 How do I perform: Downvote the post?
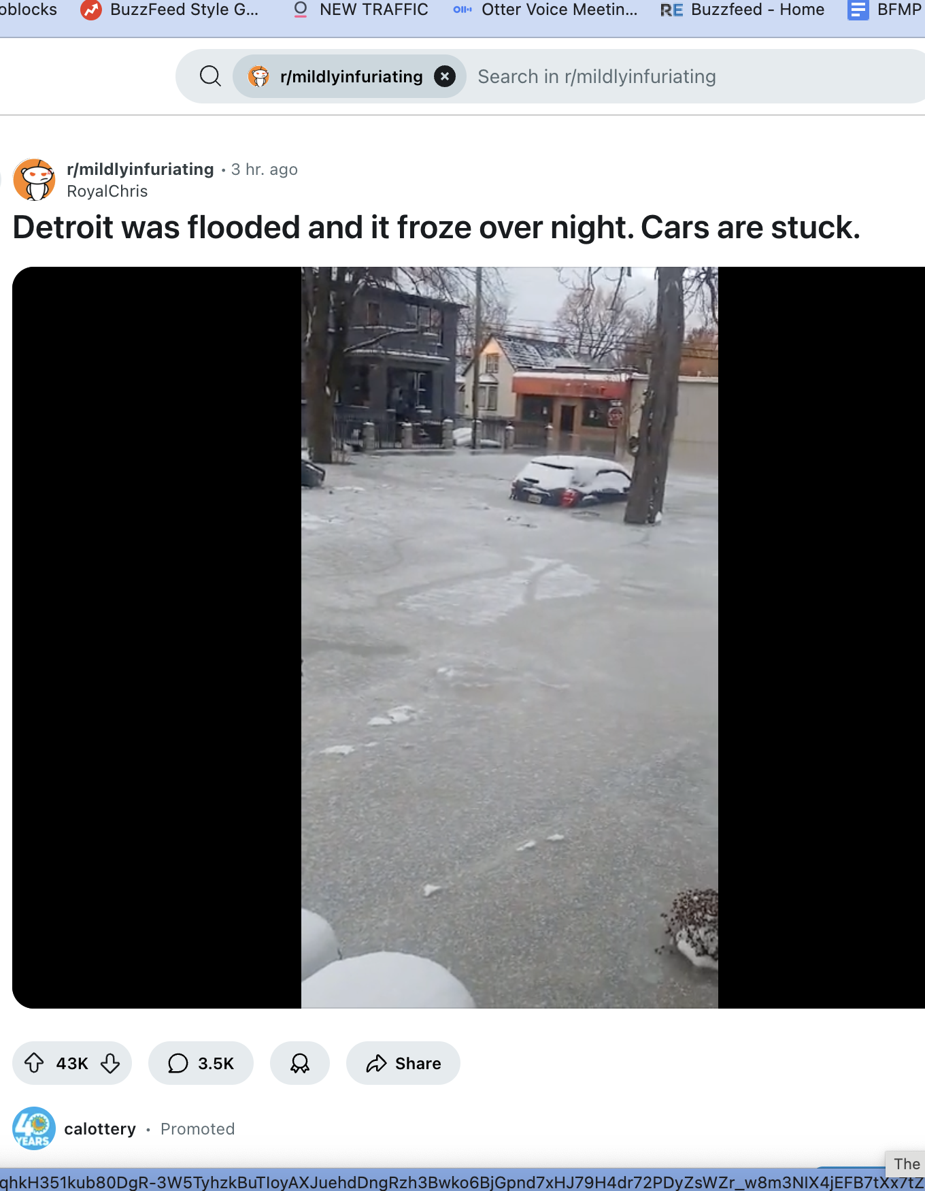[110, 1063]
